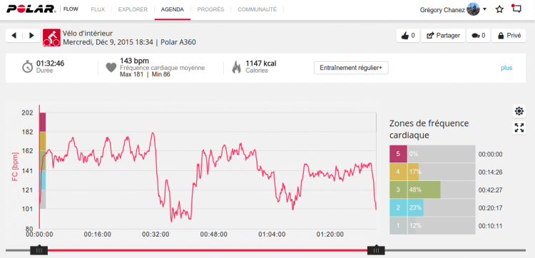Open Entraînement régulier+ training benefit
Screen dimensions: 535x258
351,68
